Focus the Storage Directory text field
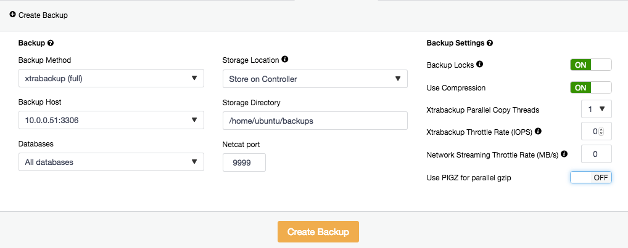This screenshot has height=248, width=628. (x=315, y=121)
